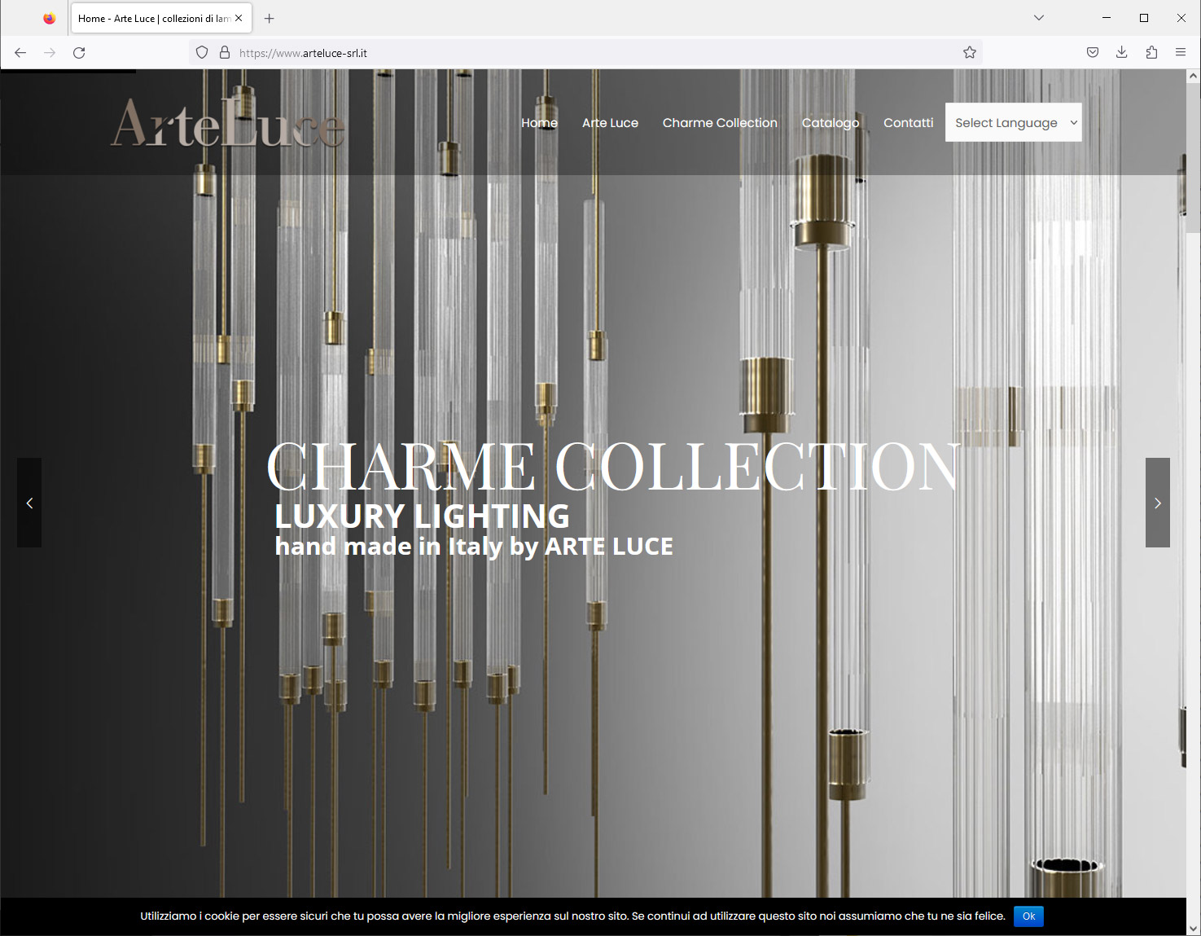Image resolution: width=1201 pixels, height=936 pixels.
Task: Reload the page with the refresh icon
Action: 79,53
